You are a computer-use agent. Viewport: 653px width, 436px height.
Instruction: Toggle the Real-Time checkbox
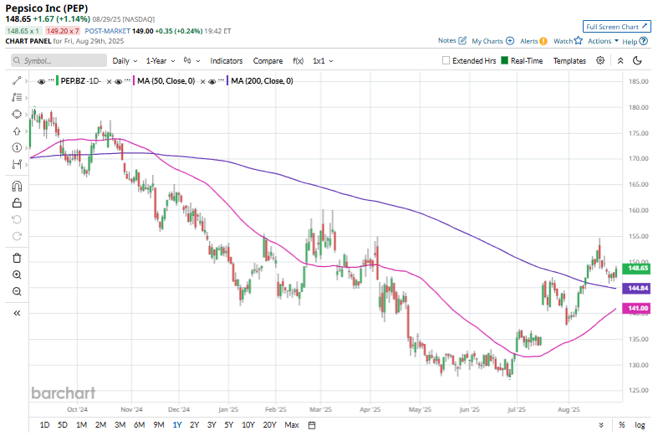(x=504, y=60)
